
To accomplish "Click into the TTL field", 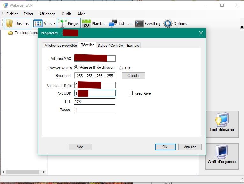I will 94,102.
